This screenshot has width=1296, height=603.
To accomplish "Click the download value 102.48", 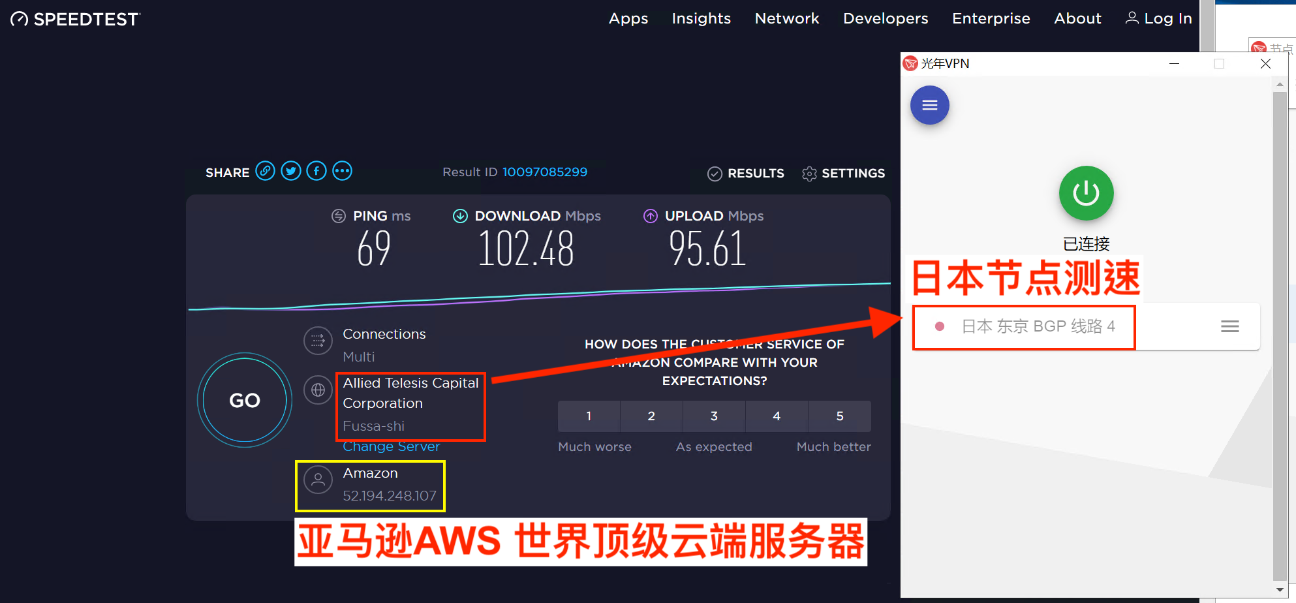I will point(526,249).
